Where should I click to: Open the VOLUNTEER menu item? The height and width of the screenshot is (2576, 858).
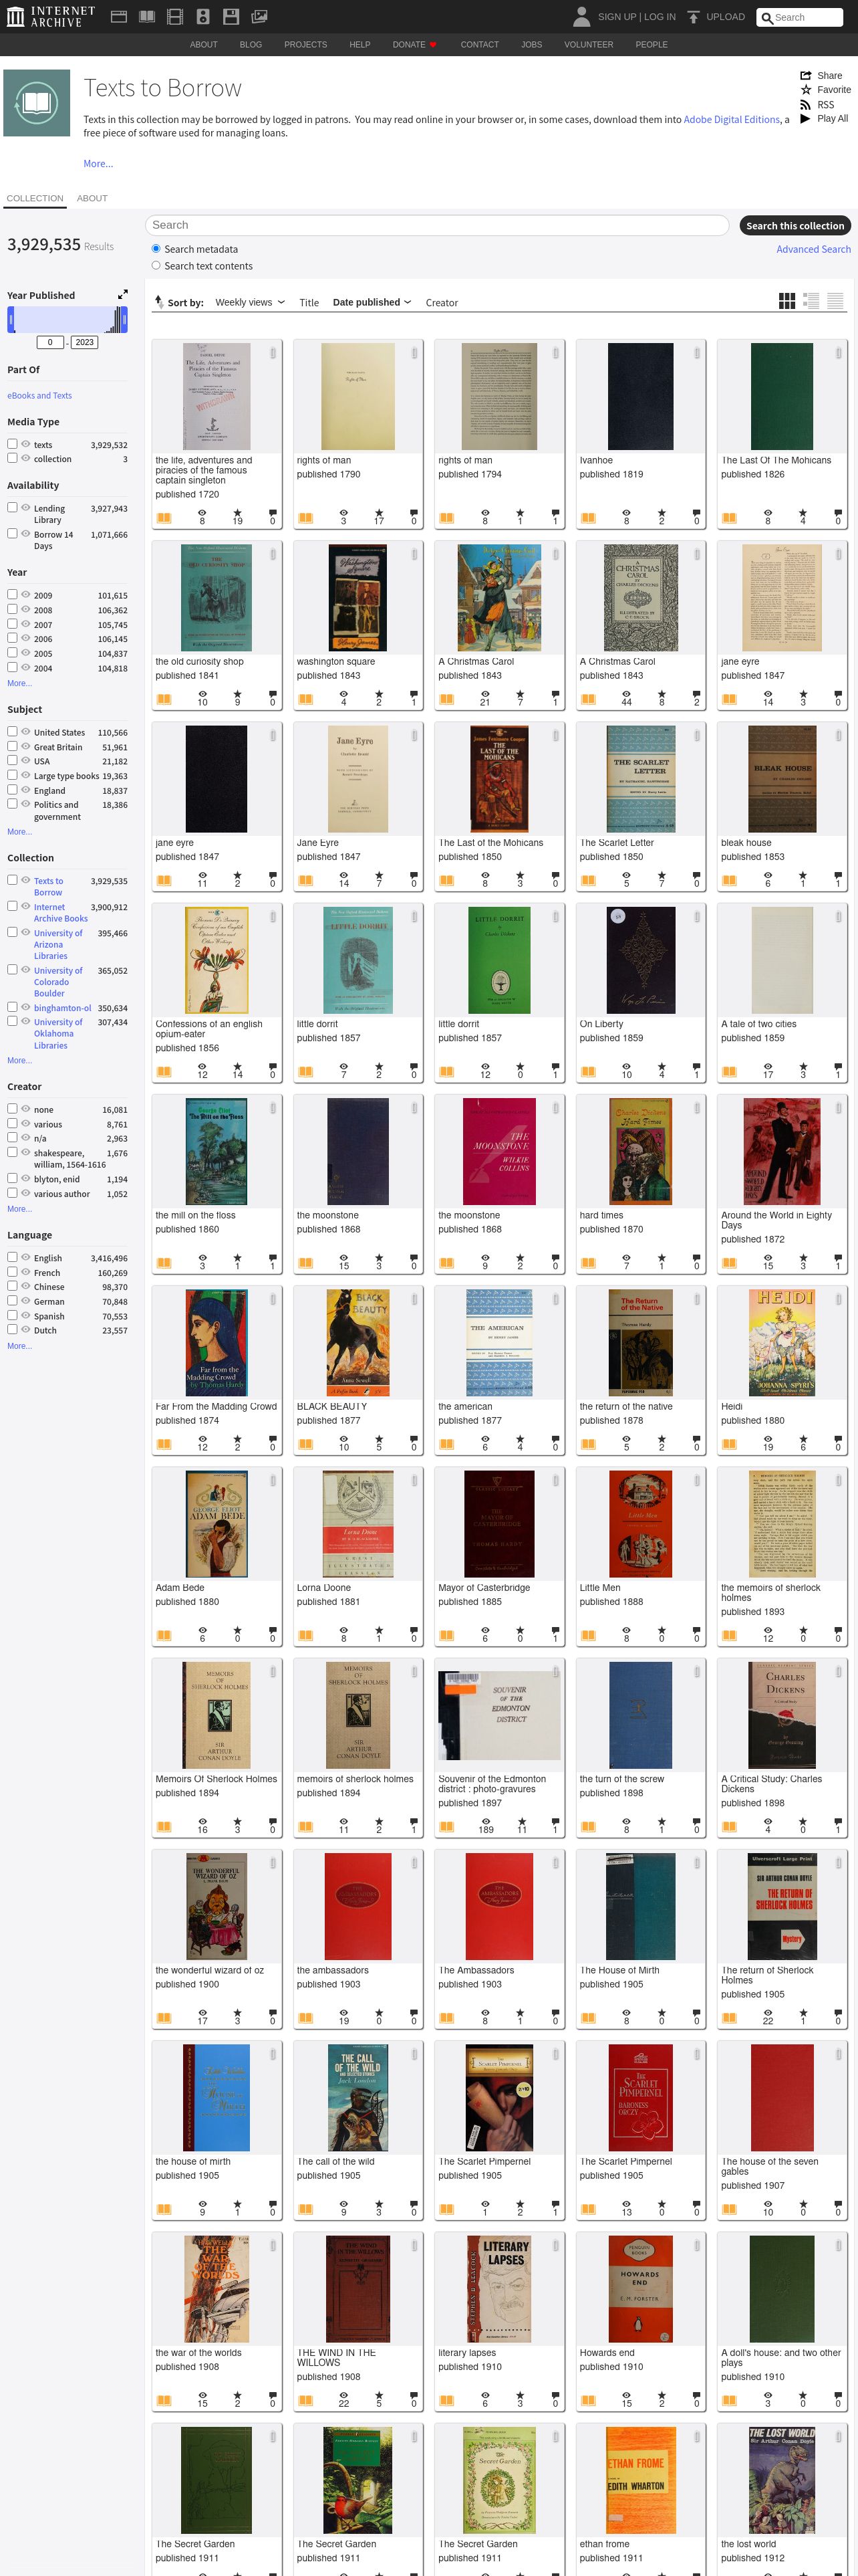588,45
